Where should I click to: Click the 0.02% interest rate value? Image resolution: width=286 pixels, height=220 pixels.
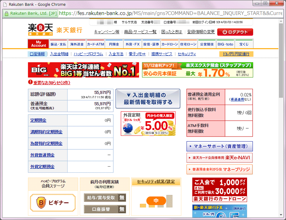click(246, 95)
